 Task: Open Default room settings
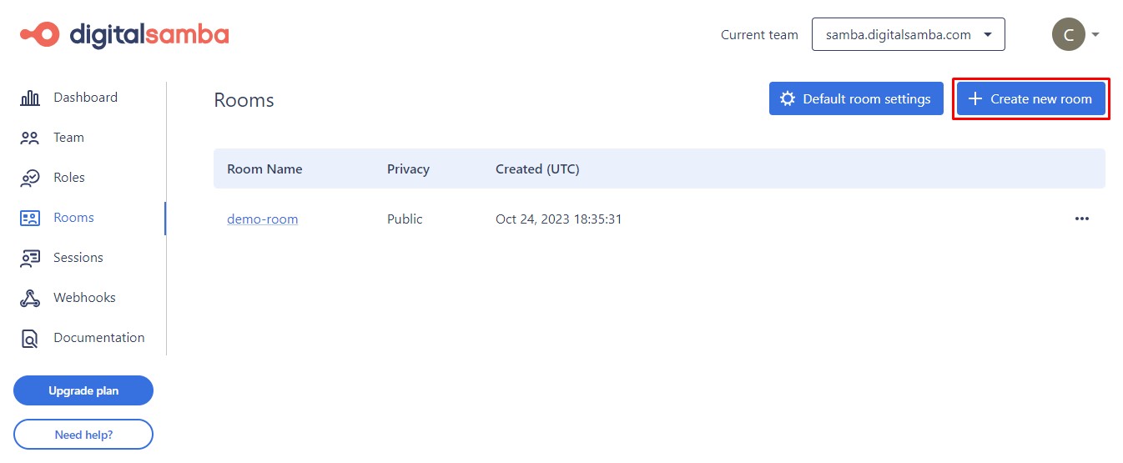point(856,99)
